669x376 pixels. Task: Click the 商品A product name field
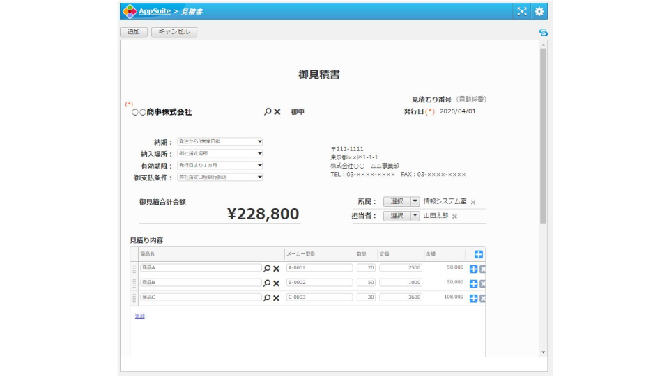[201, 267]
